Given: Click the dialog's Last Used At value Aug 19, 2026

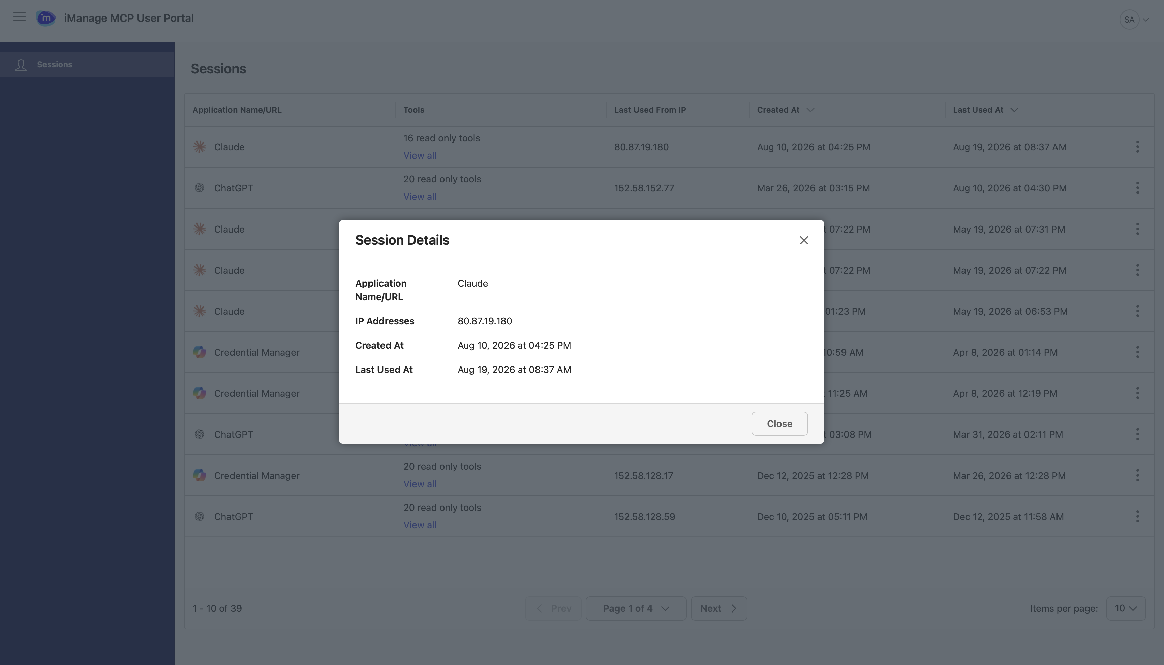Looking at the screenshot, I should [x=514, y=370].
